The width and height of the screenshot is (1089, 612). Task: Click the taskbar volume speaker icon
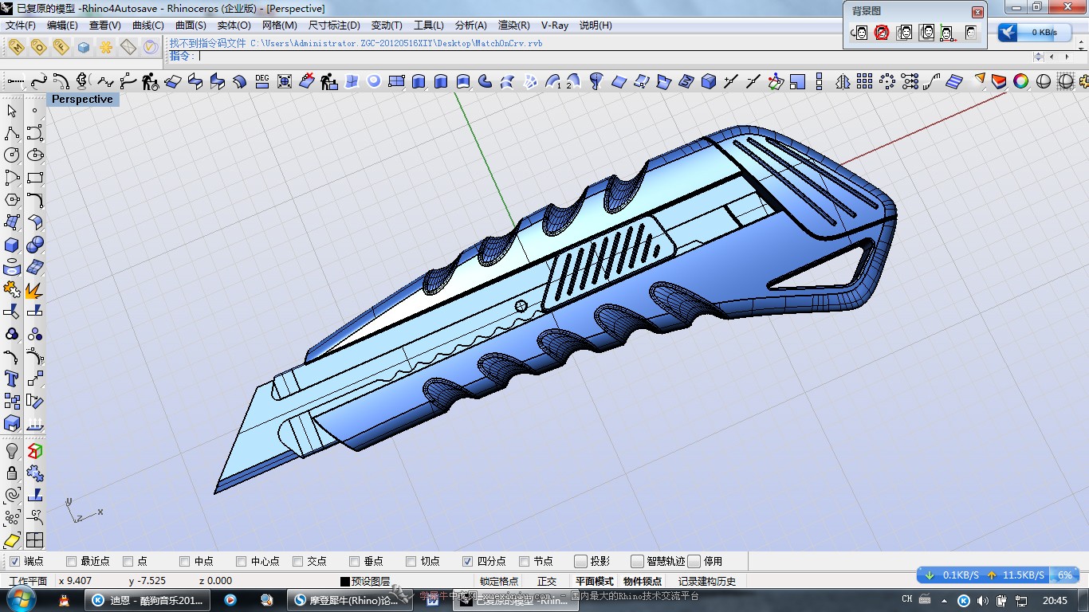(983, 600)
